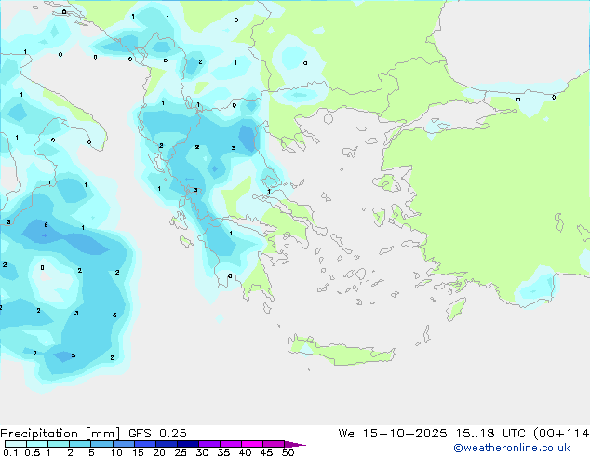The image size is (590, 456).
Task: Select the 5–10 mm legend color box
Action: (x=101, y=444)
